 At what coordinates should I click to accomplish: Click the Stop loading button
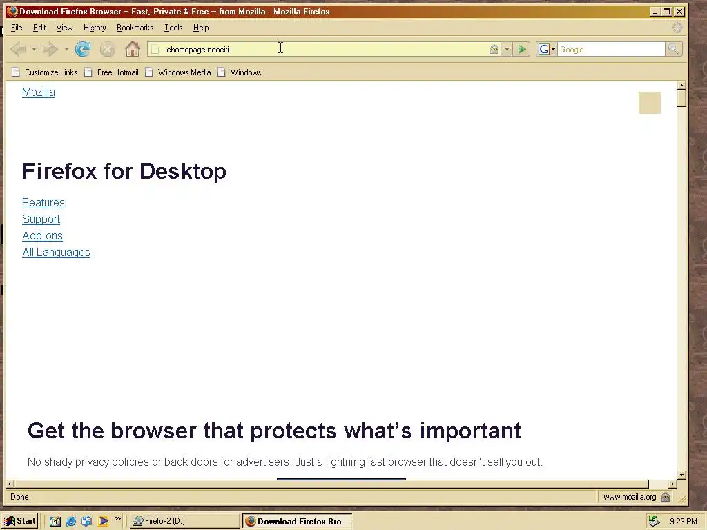[x=107, y=49]
